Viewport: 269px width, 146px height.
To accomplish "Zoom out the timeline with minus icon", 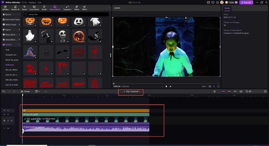I will [247, 91].
